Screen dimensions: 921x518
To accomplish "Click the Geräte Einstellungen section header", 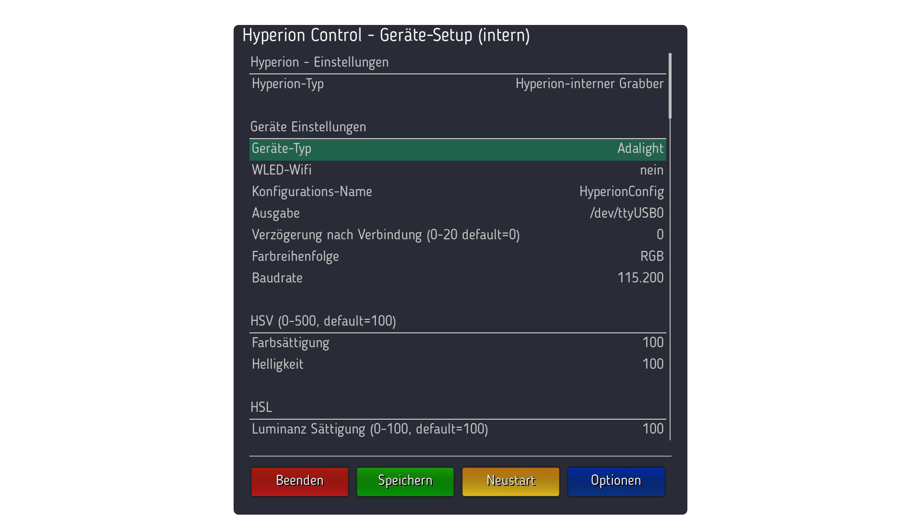I will pos(308,127).
